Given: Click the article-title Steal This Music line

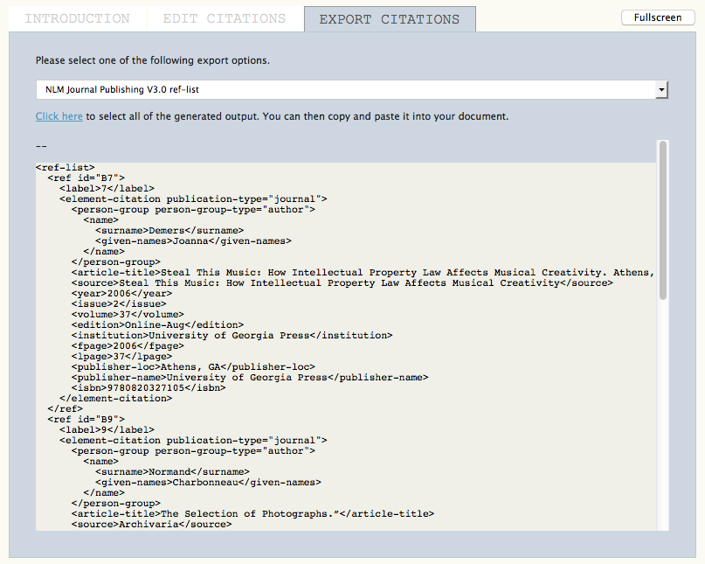Looking at the screenshot, I should [349, 272].
